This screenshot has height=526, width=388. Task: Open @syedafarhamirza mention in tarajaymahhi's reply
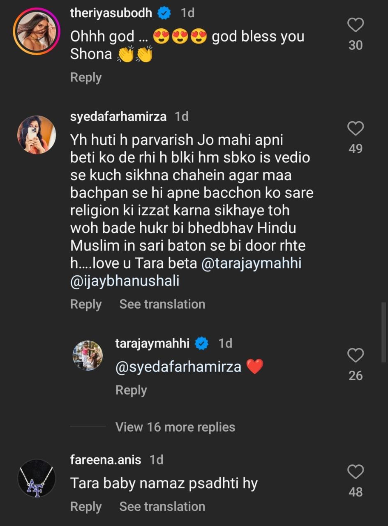click(178, 366)
